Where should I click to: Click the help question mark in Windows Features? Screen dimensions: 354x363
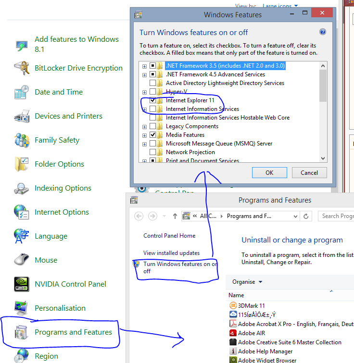coord(322,32)
